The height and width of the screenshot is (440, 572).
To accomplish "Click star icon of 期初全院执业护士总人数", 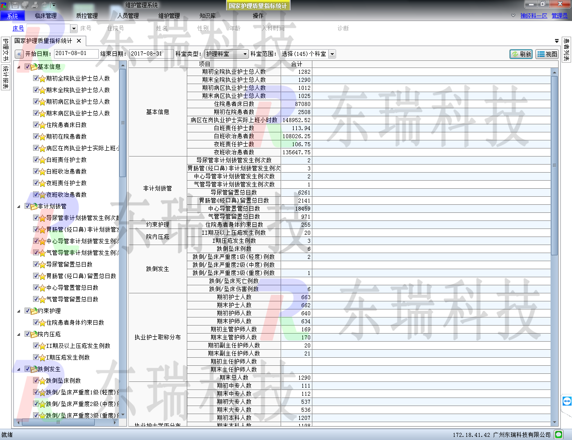I will tap(42, 79).
